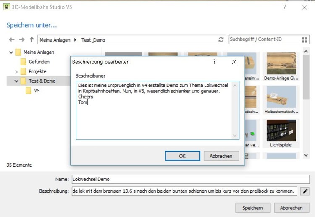Open description editor pencil icon
This screenshot has height=217, width=315.
(305, 191)
